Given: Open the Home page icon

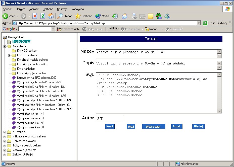Looking at the screenshot, I should 51,16.
